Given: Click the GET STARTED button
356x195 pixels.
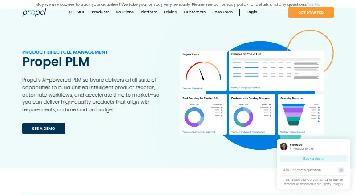Looking at the screenshot, I should (x=311, y=12).
